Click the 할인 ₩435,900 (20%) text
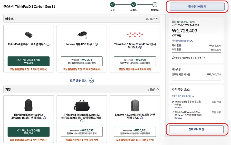 click(x=184, y=22)
